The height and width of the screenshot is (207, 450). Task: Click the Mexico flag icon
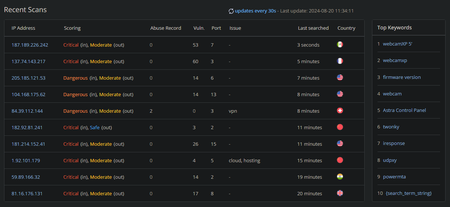tap(340, 45)
